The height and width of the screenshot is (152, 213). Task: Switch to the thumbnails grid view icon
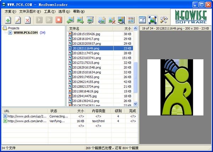point(131,20)
